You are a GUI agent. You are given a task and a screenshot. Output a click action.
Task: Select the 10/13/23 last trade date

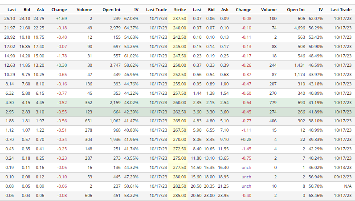point(343,168)
